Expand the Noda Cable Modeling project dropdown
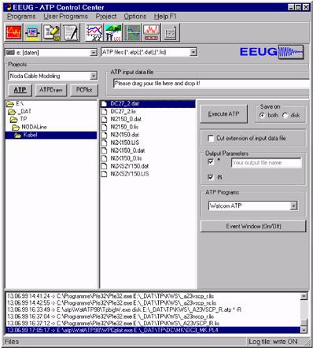313x348 pixels. [94, 76]
